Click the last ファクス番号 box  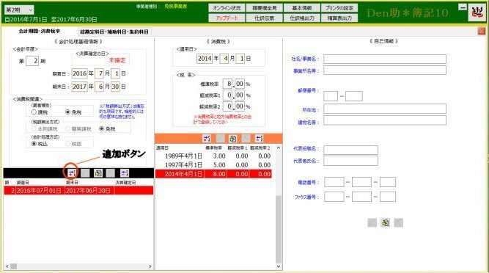388,197
